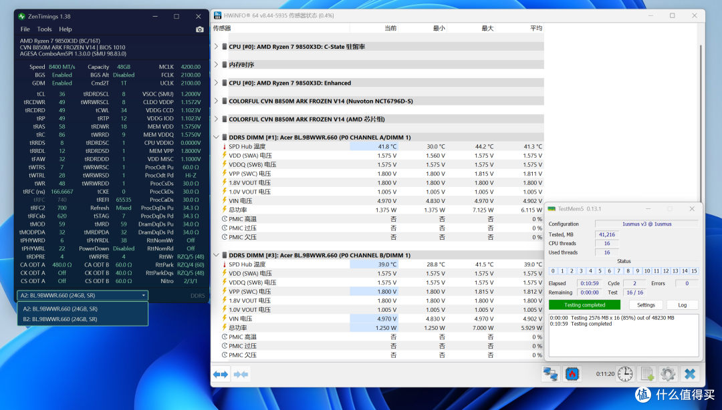Image resolution: width=722 pixels, height=410 pixels.
Task: Click the 1usmus v3 configuration field
Action: point(646,224)
